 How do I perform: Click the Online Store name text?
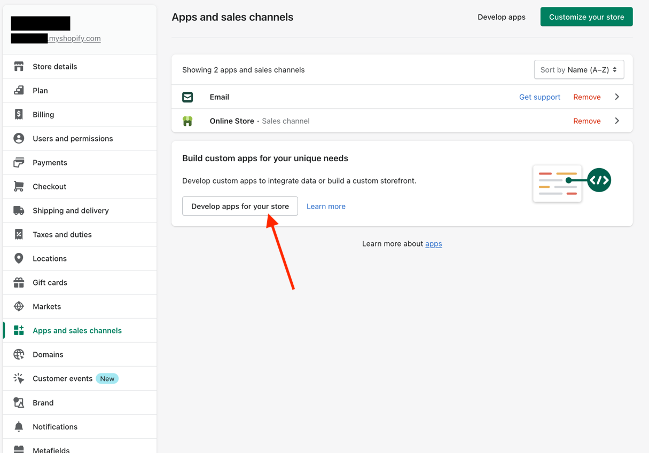click(232, 121)
